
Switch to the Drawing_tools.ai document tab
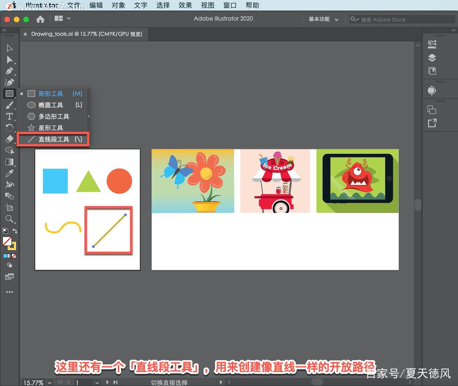[87, 34]
